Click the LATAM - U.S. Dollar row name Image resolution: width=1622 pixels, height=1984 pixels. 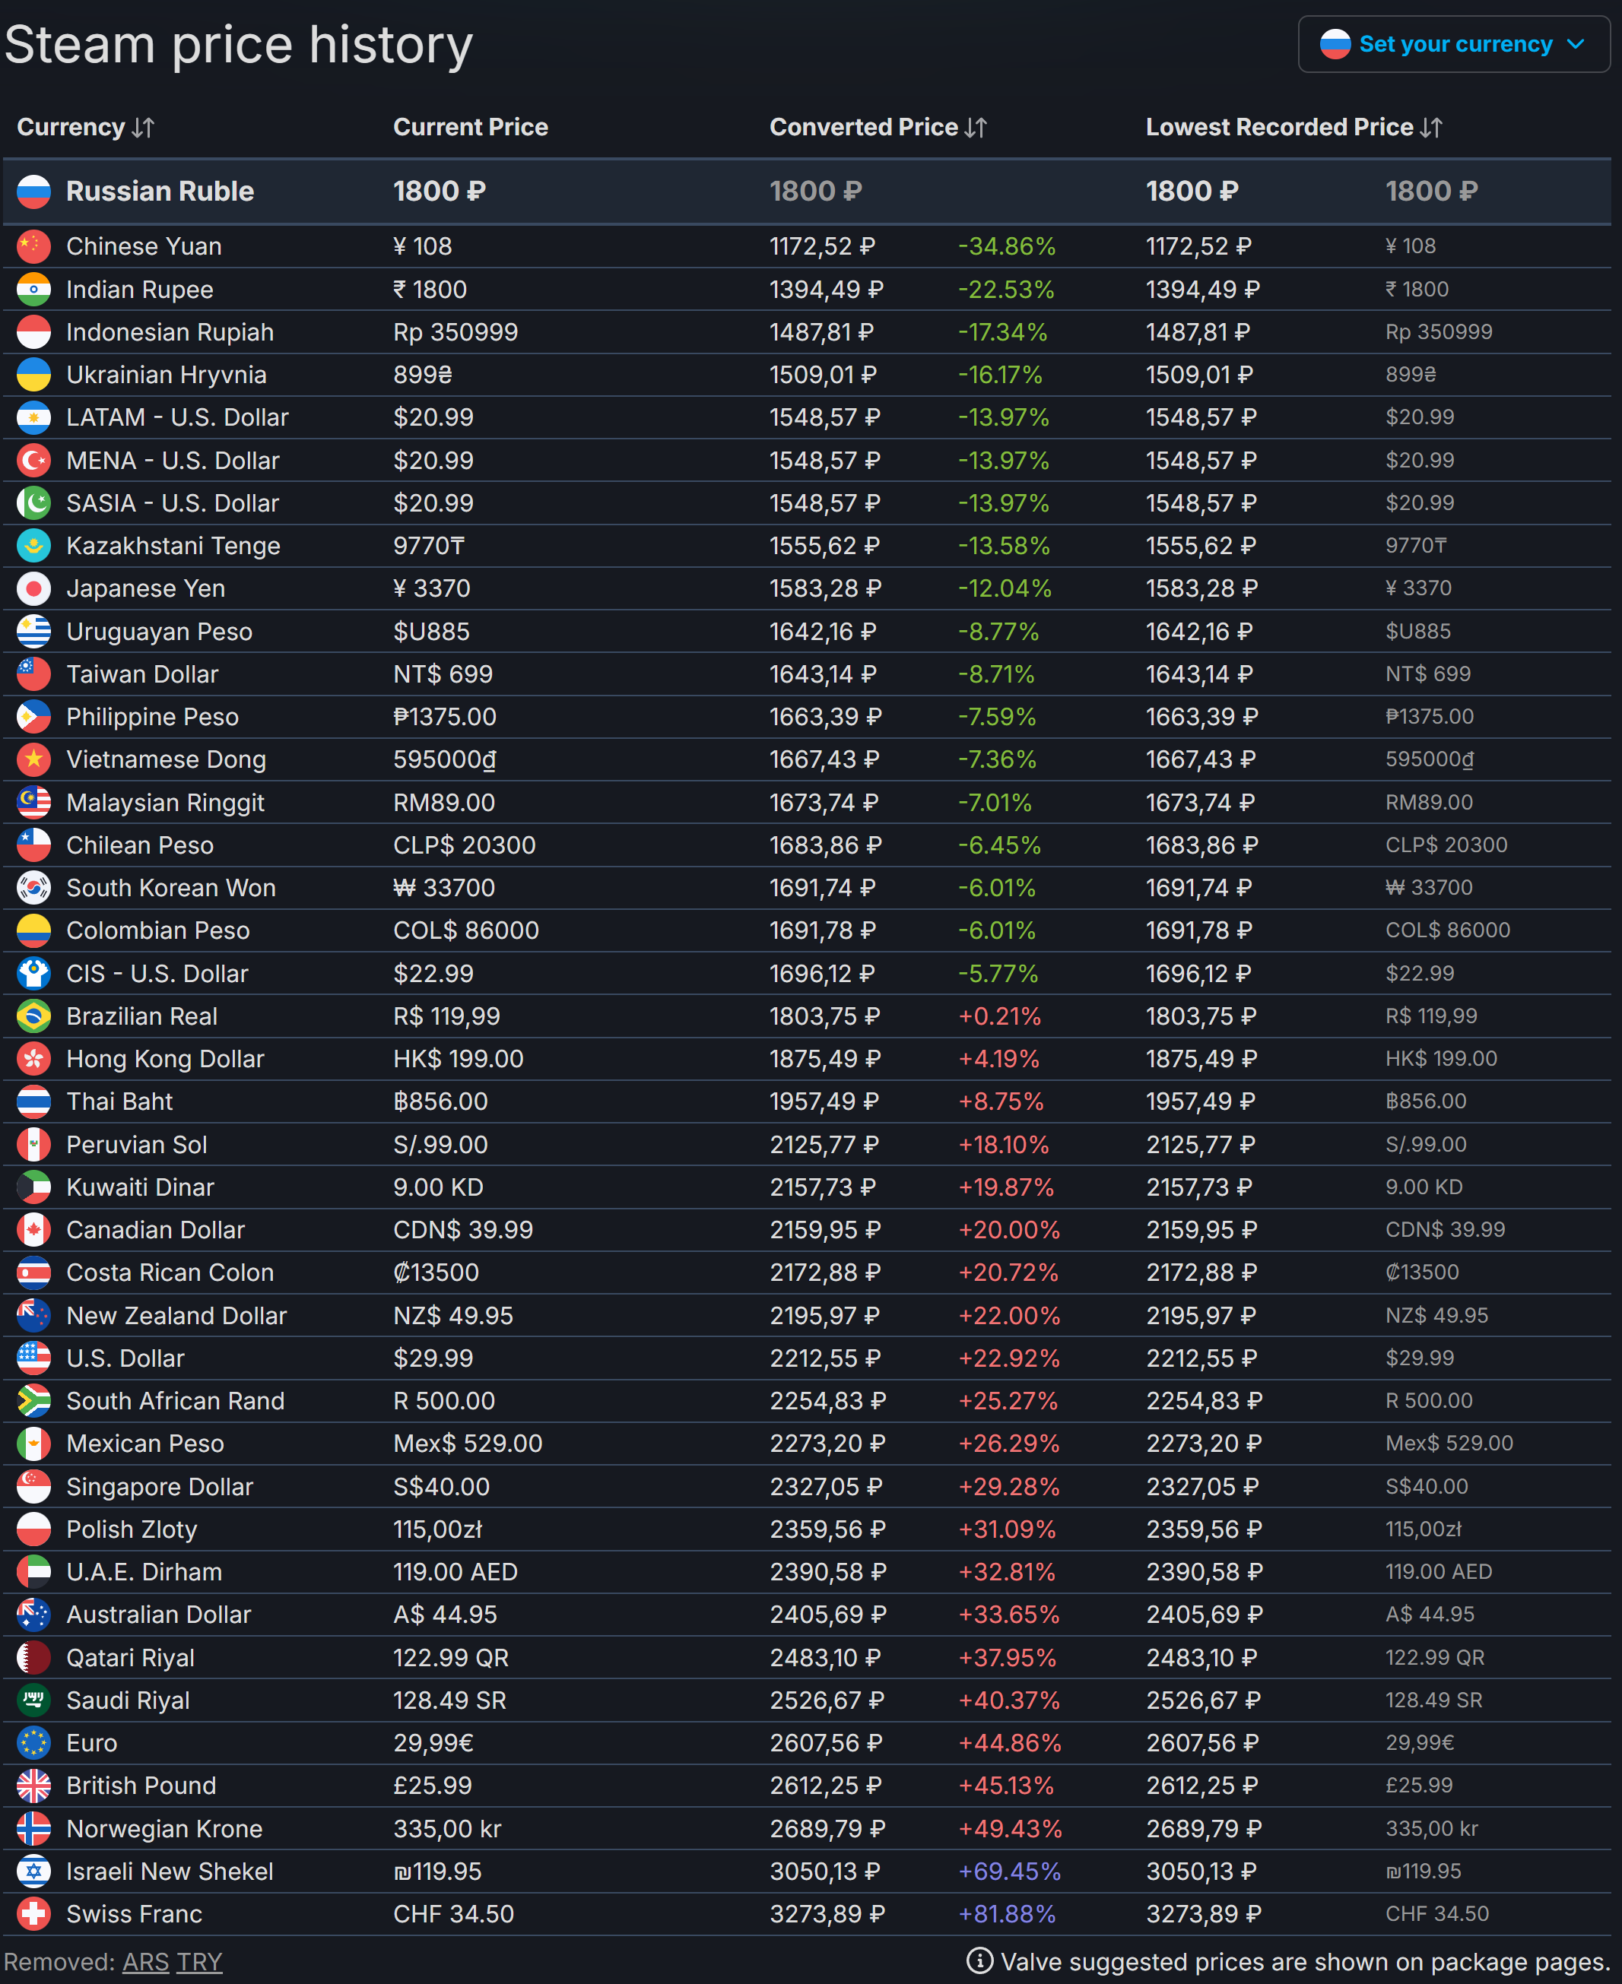click(x=177, y=417)
